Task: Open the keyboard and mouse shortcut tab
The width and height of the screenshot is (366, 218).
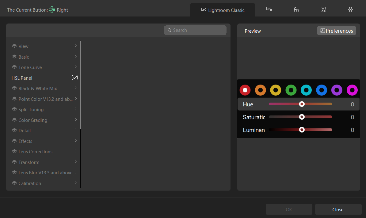Action: [269, 9]
